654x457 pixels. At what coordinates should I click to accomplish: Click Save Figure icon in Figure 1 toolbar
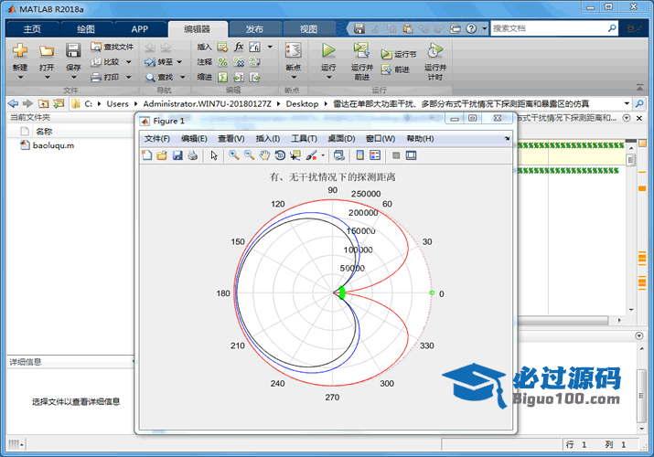click(177, 155)
